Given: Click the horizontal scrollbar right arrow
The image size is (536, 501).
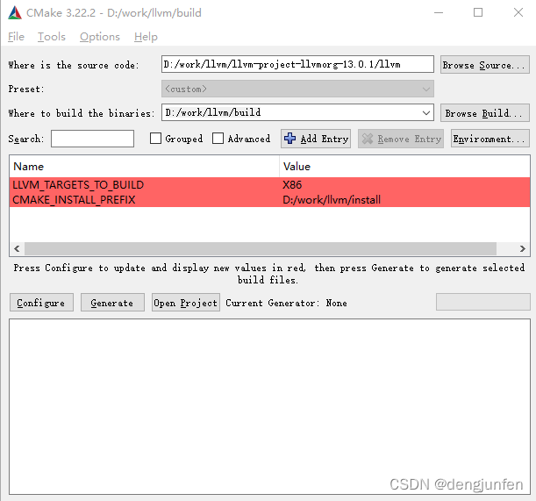Looking at the screenshot, I should tap(522, 248).
